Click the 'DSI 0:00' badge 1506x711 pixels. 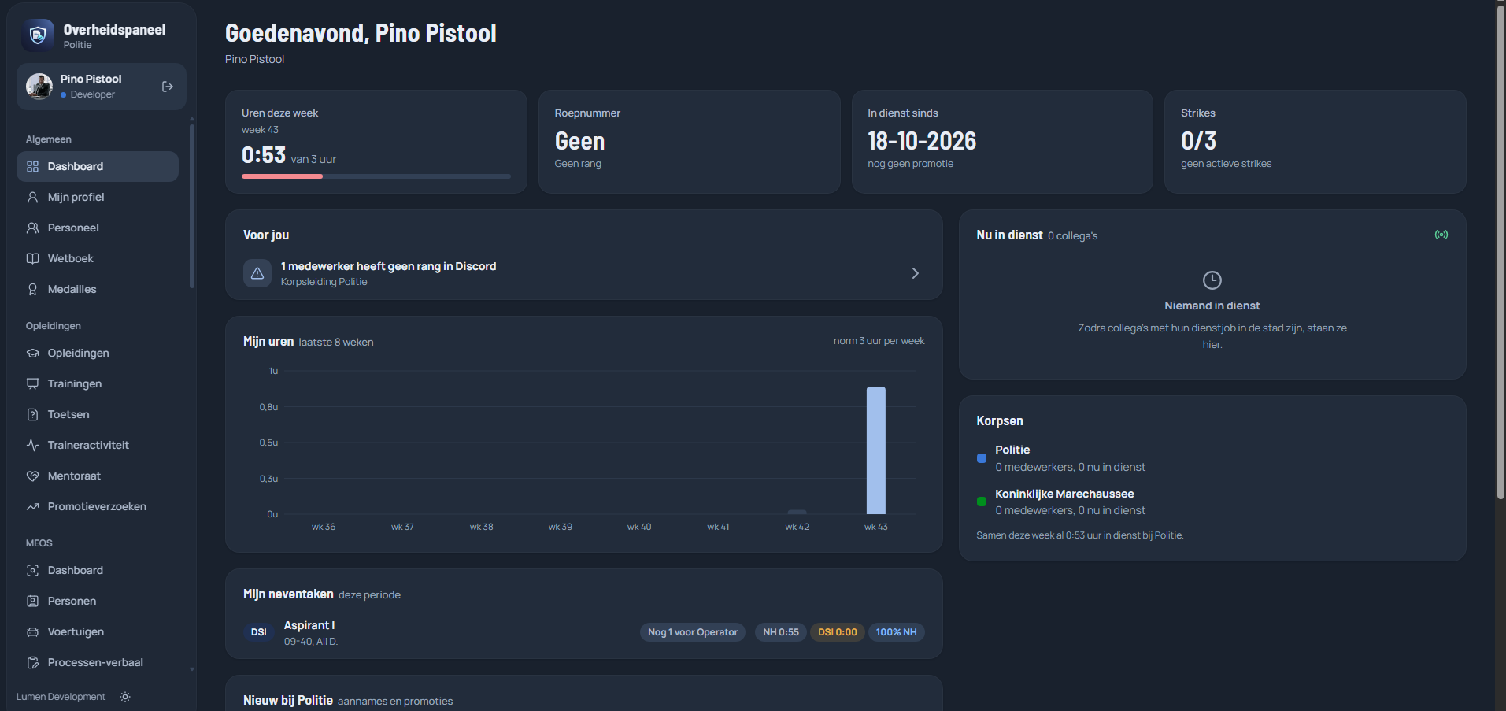click(838, 632)
